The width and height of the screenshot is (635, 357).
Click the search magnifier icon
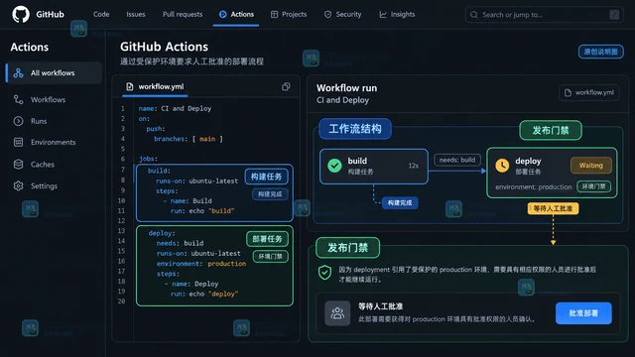tap(474, 15)
